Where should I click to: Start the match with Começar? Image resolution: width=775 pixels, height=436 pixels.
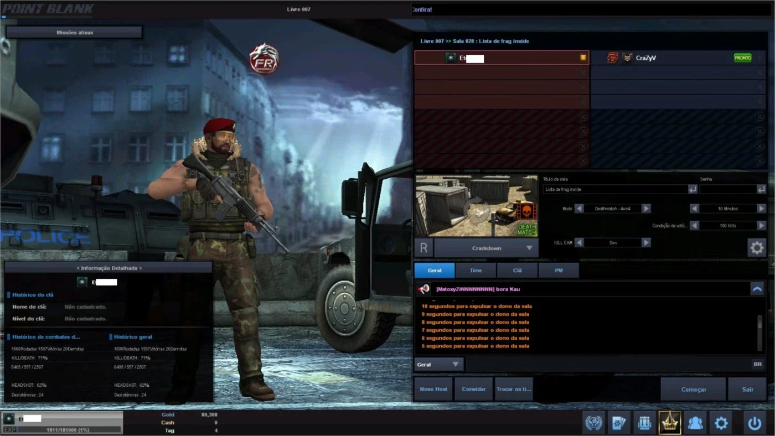tap(694, 389)
